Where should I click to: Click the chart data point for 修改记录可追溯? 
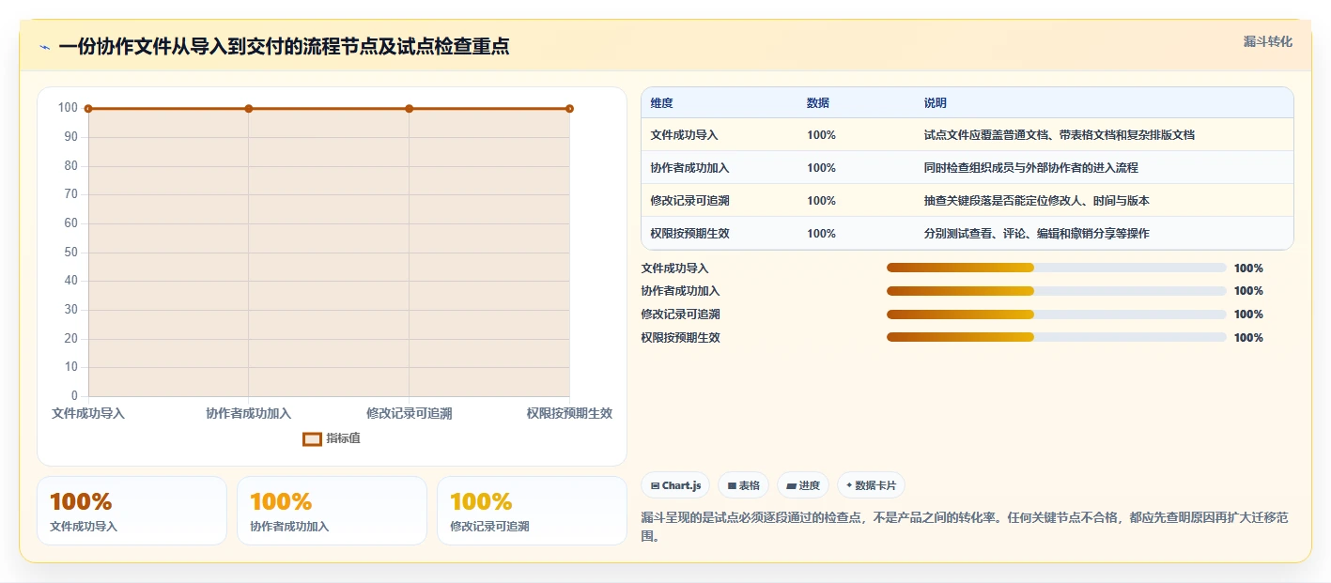(x=410, y=109)
